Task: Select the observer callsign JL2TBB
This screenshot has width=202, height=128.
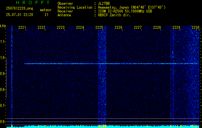Action: 104,4
